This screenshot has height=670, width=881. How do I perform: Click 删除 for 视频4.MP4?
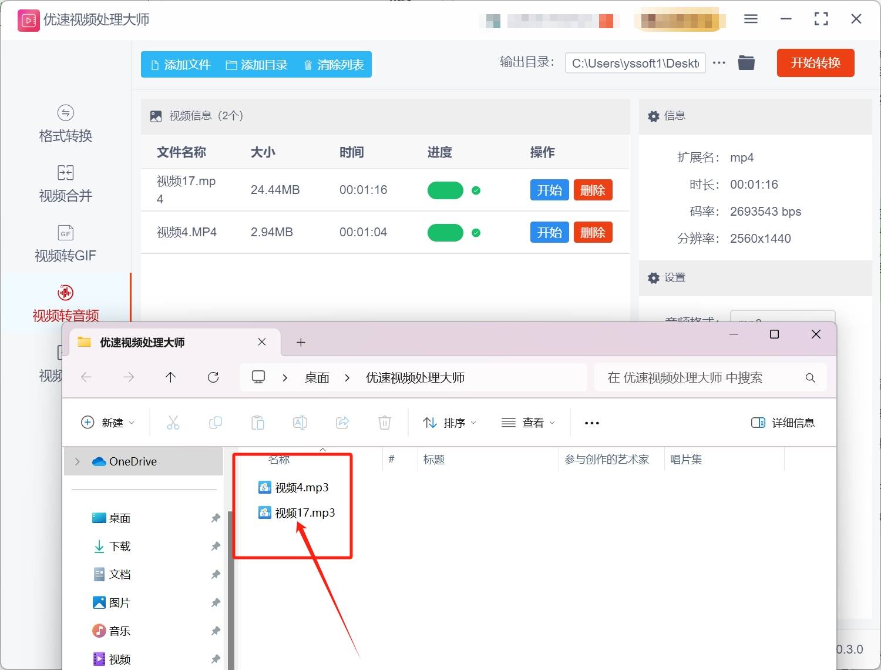click(x=593, y=232)
